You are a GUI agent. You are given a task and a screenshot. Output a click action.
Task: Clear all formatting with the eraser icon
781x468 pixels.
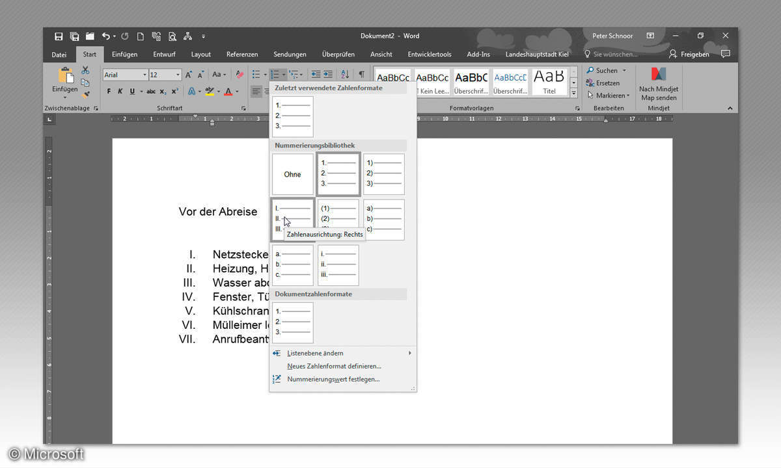(x=240, y=75)
